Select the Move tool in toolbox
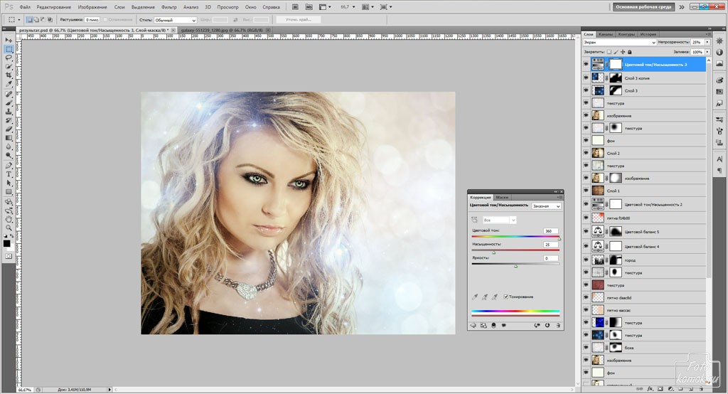 tap(9, 40)
